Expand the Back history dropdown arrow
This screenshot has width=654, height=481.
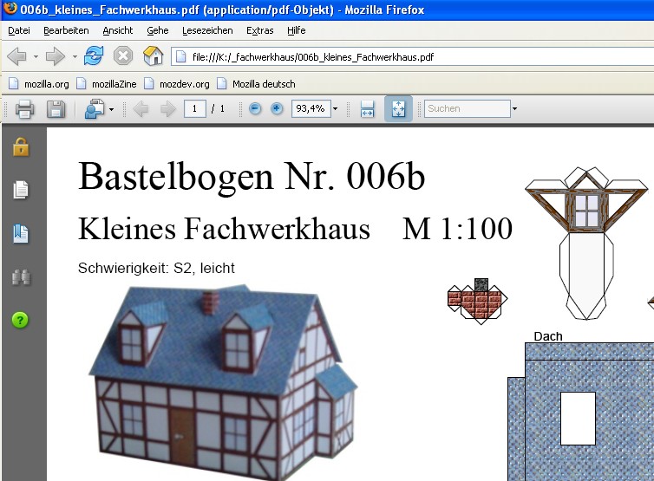36,56
